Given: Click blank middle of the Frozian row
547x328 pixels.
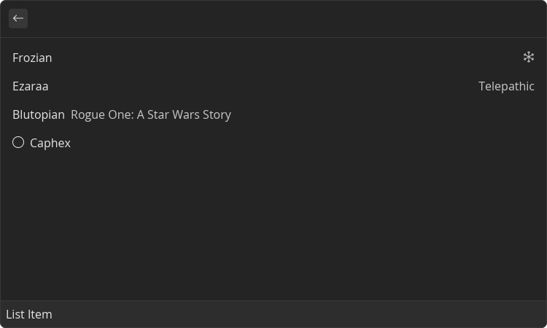Looking at the screenshot, I should [x=273, y=58].
